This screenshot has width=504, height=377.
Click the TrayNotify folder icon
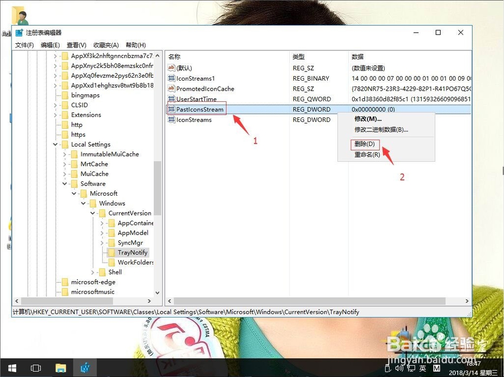(x=111, y=253)
